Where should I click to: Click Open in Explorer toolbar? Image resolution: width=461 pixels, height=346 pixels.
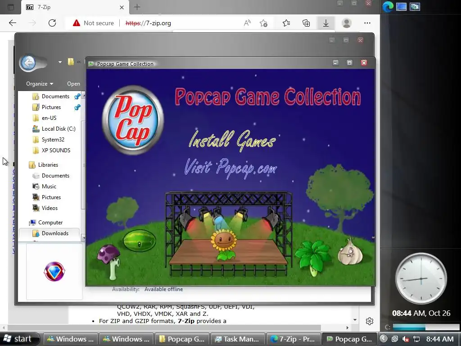(x=73, y=84)
